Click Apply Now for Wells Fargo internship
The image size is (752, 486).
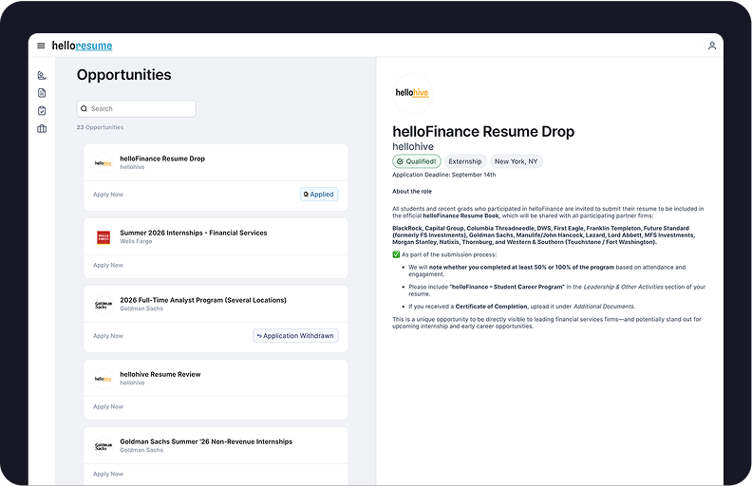(x=108, y=265)
